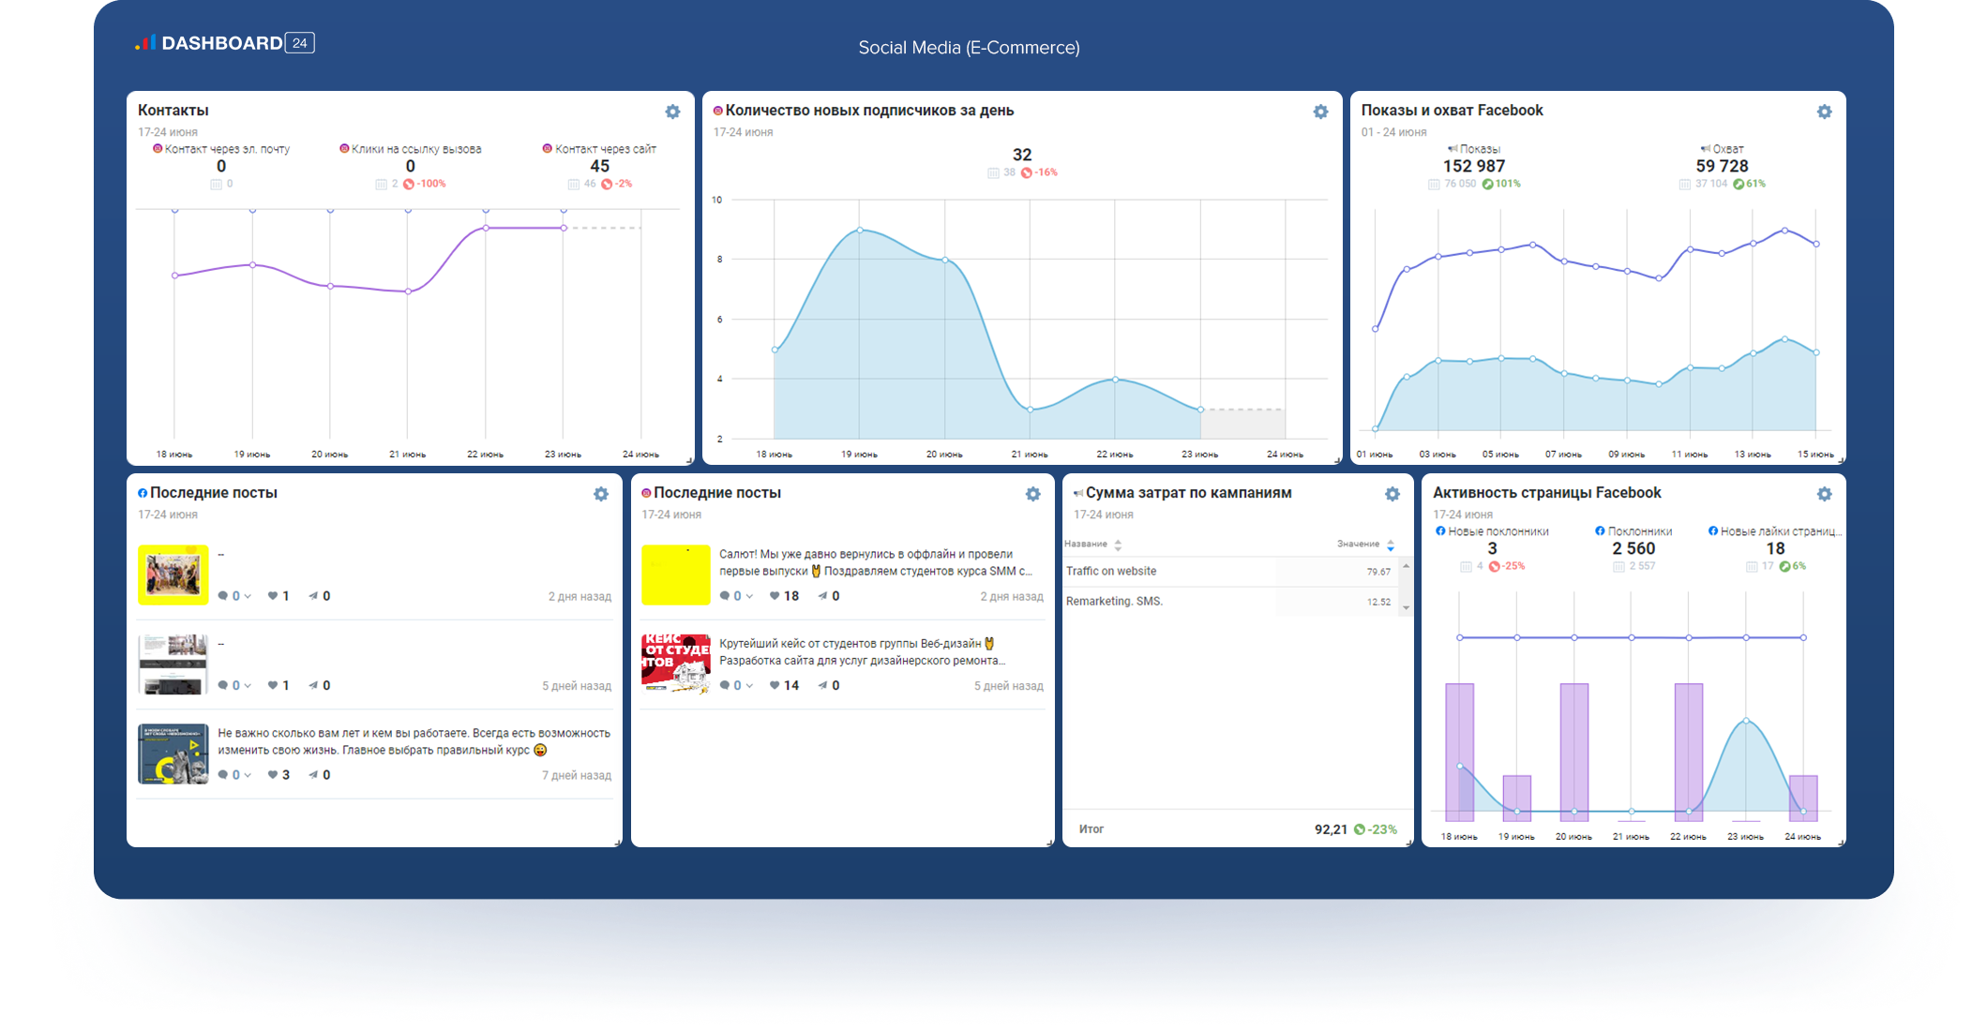The width and height of the screenshot is (1972, 1030).
Task: Open gear on new subscribers chart widget
Action: (x=1320, y=112)
